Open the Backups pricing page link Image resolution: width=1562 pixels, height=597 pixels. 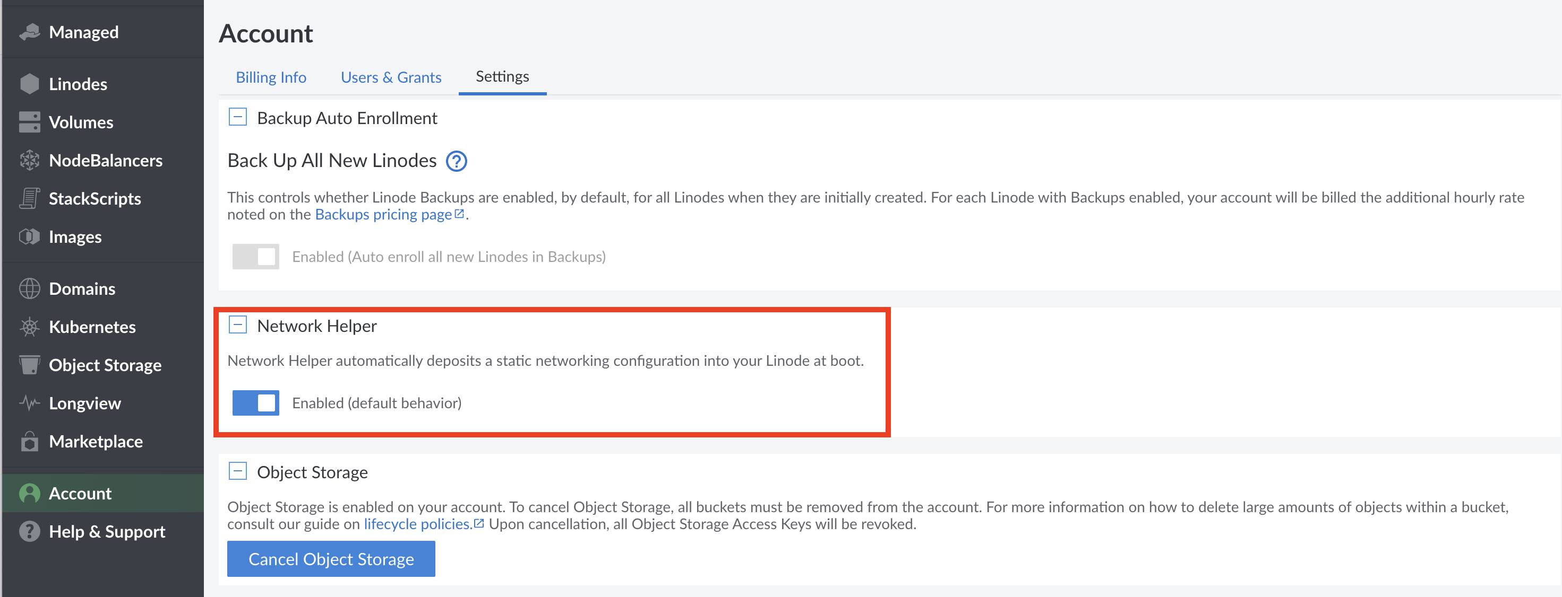384,214
